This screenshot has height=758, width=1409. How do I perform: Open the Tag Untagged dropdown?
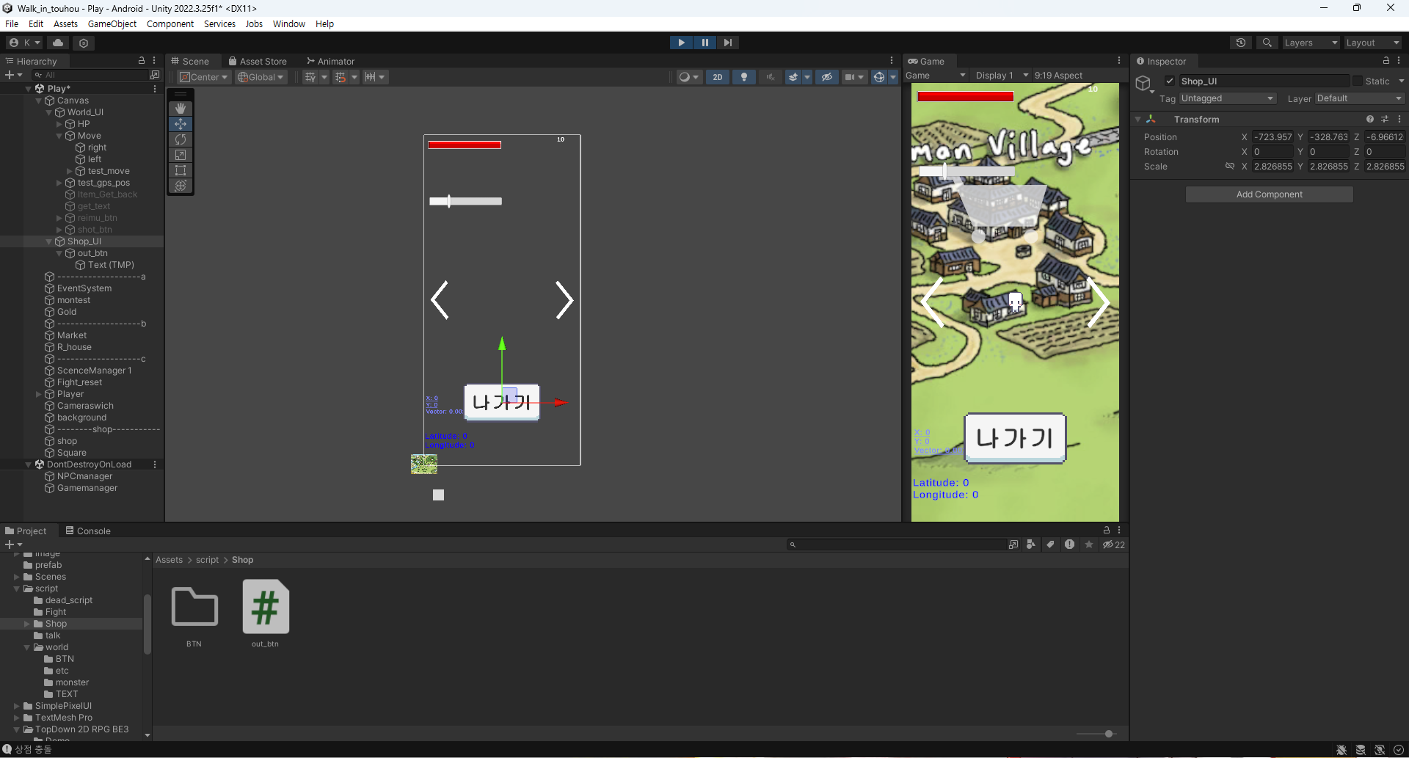pos(1228,98)
